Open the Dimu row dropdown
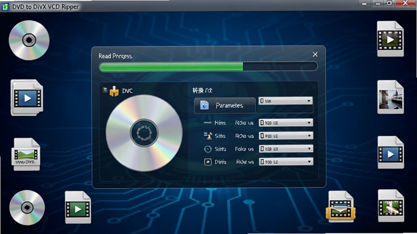Screen dimensions: 417x234 (x=286, y=162)
